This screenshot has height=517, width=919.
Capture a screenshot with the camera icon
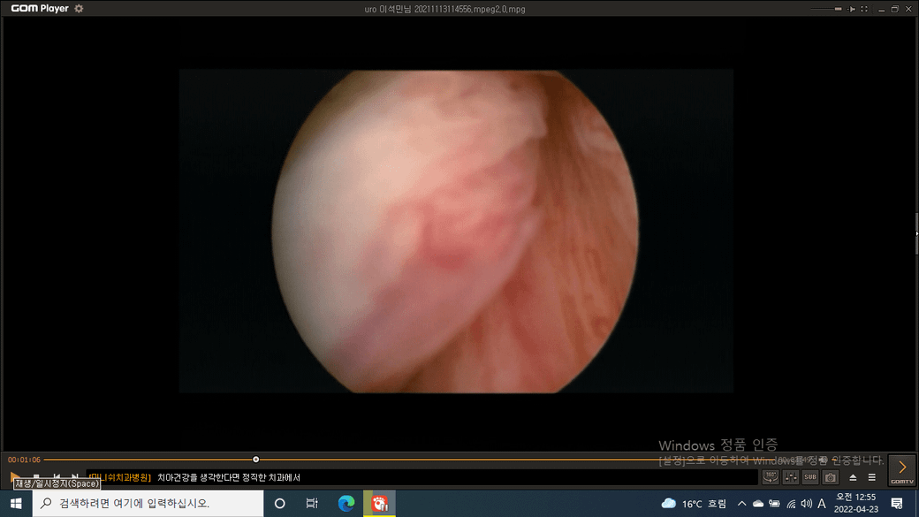pos(831,477)
